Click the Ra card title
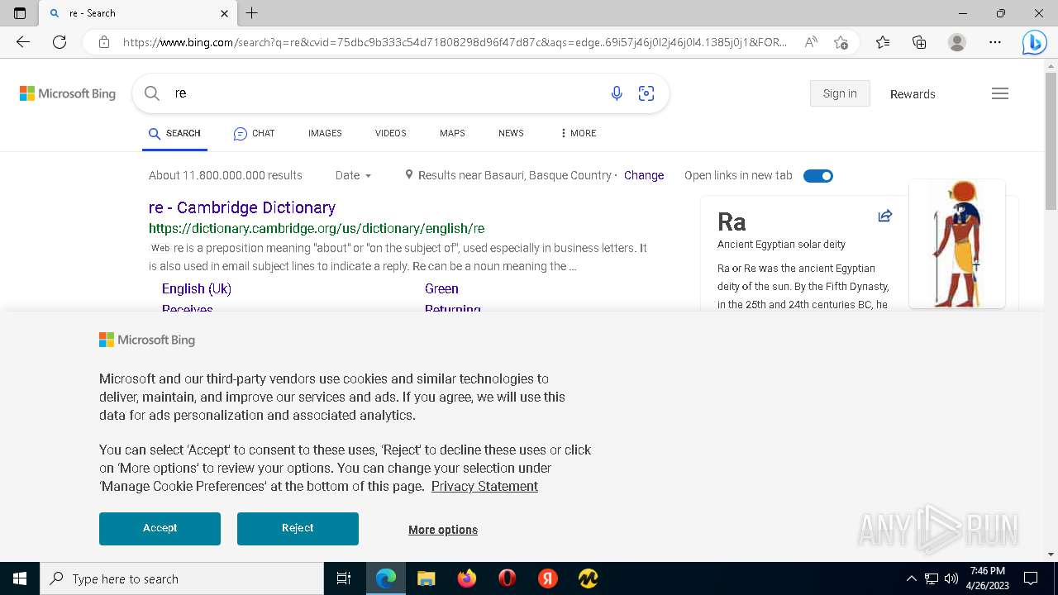 [x=732, y=221]
